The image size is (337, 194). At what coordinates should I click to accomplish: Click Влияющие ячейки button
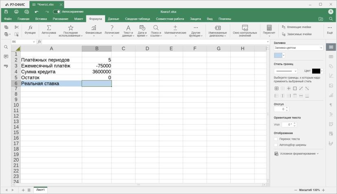(x=296, y=27)
